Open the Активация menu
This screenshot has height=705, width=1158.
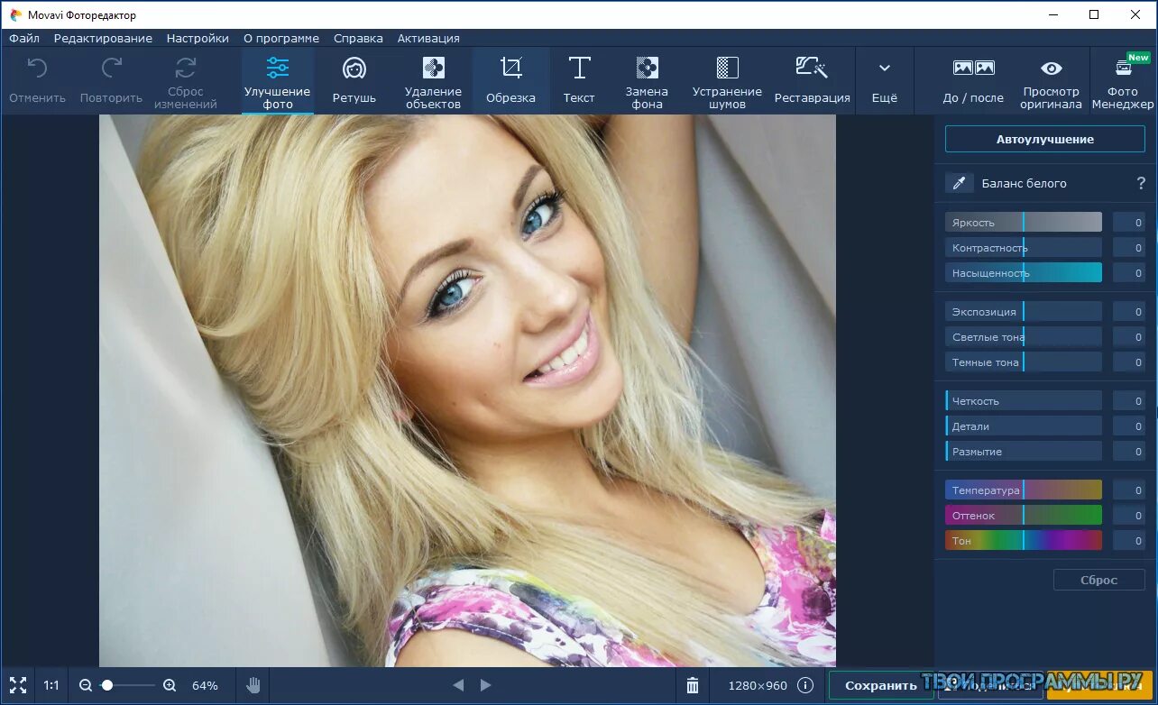click(x=428, y=38)
